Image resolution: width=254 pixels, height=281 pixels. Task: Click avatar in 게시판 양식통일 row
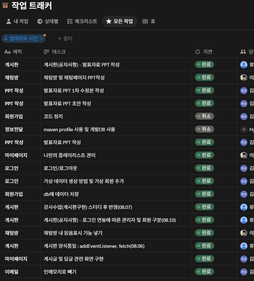[244, 246]
